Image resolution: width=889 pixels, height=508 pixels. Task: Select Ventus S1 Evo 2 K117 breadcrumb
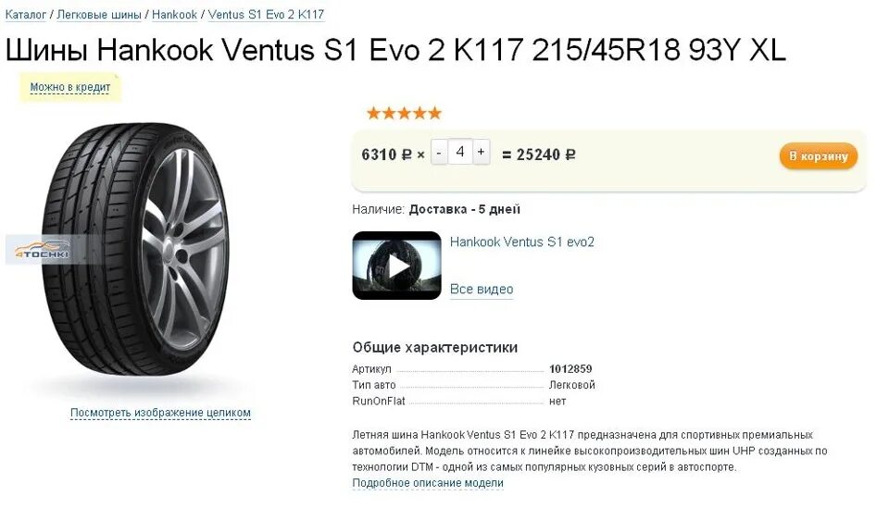pos(266,15)
